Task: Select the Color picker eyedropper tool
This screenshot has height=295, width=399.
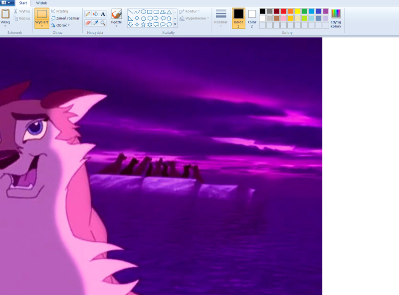Action: 95,23
